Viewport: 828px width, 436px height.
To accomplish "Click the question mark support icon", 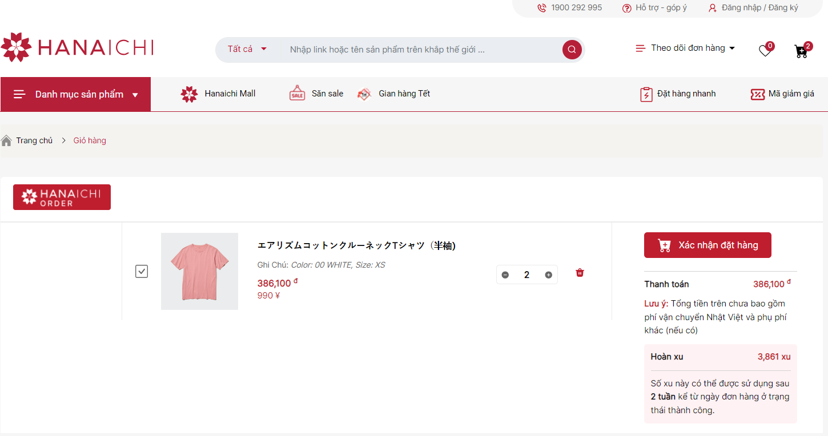I will pos(626,8).
